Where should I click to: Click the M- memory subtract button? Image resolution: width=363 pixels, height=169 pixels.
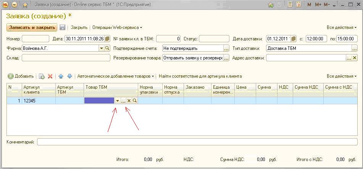click(327, 5)
